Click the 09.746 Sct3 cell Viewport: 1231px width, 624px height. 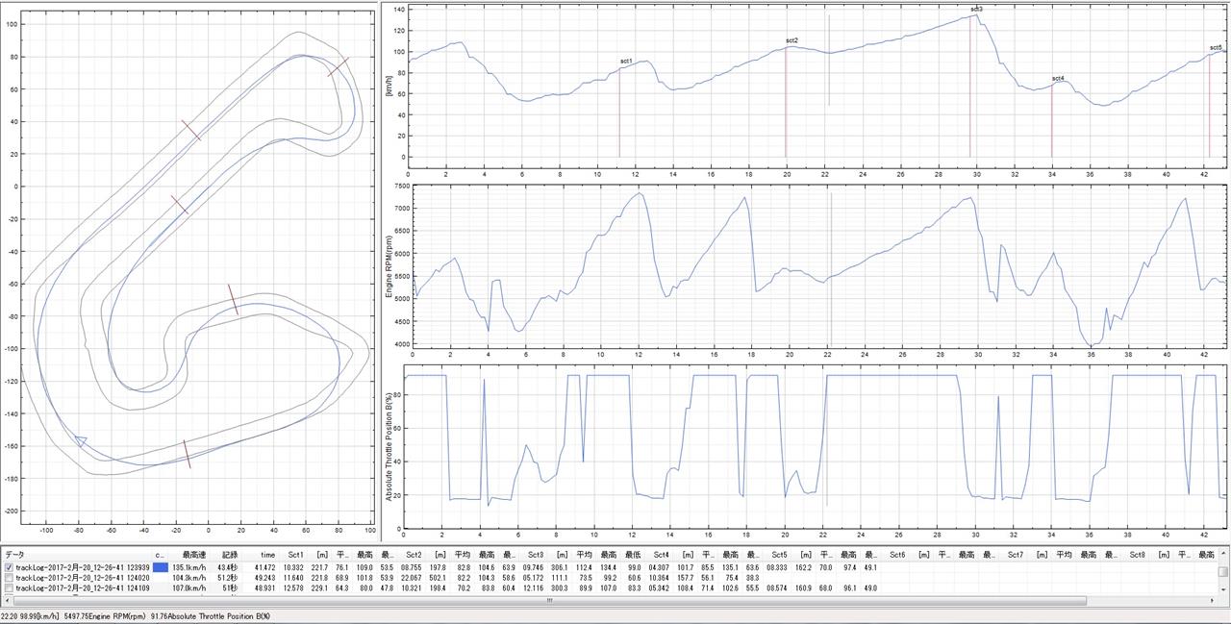534,567
